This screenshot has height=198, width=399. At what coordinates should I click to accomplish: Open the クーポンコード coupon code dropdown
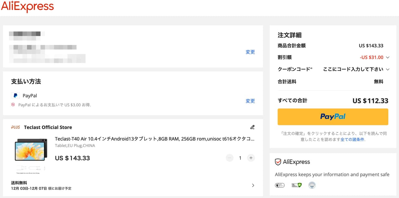click(x=388, y=69)
